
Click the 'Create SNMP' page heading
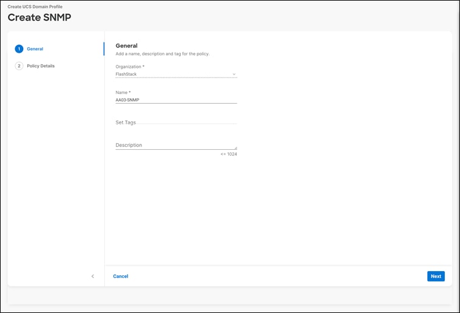pos(39,18)
